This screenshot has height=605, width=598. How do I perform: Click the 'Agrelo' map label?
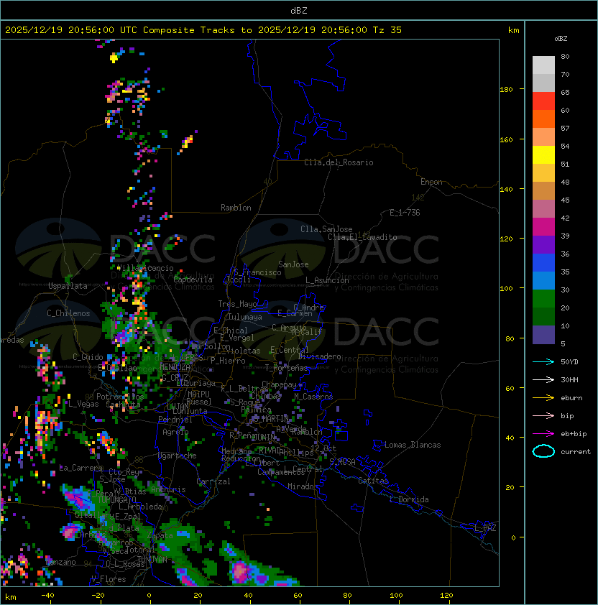point(175,432)
